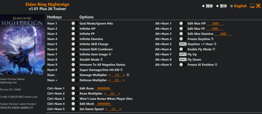This screenshot has width=262, height=114.
Task: Toggle Super Damage/One Hit Kill switch
Action: click(75, 70)
